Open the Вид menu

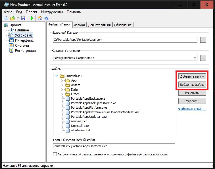19,12
